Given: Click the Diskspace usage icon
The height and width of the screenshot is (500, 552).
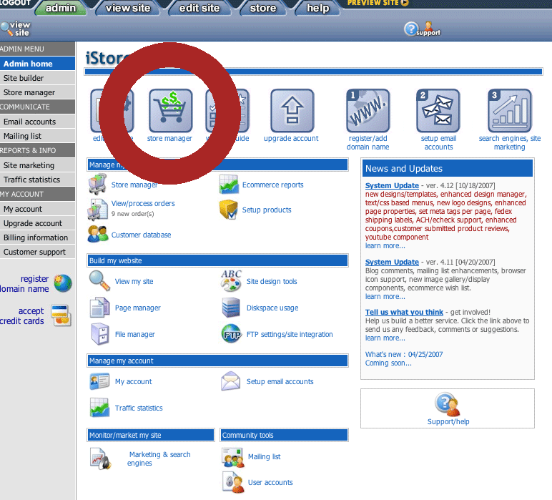Looking at the screenshot, I should (x=231, y=308).
